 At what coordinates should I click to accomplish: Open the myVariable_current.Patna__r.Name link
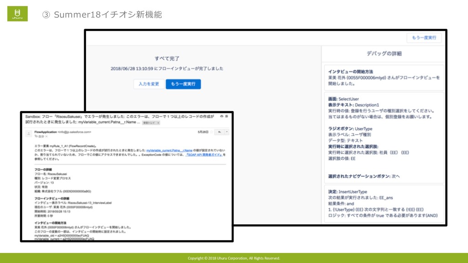169,151
